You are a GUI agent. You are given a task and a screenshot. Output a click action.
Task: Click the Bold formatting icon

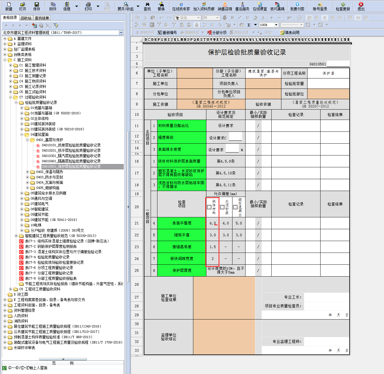coord(232,18)
